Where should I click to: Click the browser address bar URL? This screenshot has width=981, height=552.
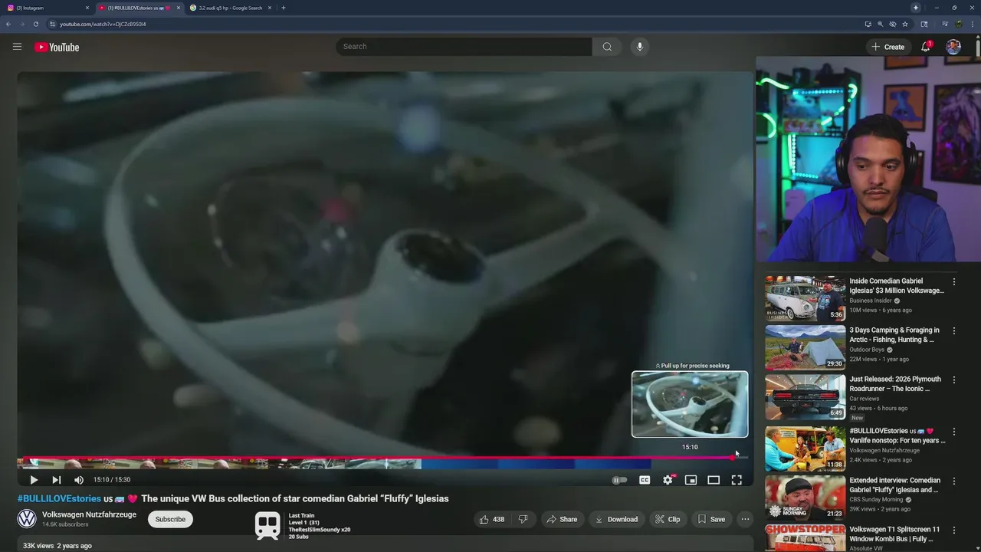(x=103, y=24)
